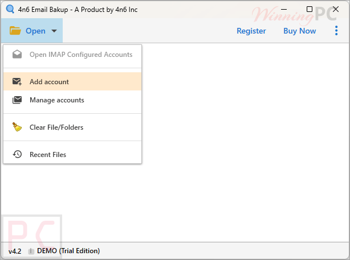
Task: Click the stacked envelope Manage accounts icon
Action: [17, 100]
